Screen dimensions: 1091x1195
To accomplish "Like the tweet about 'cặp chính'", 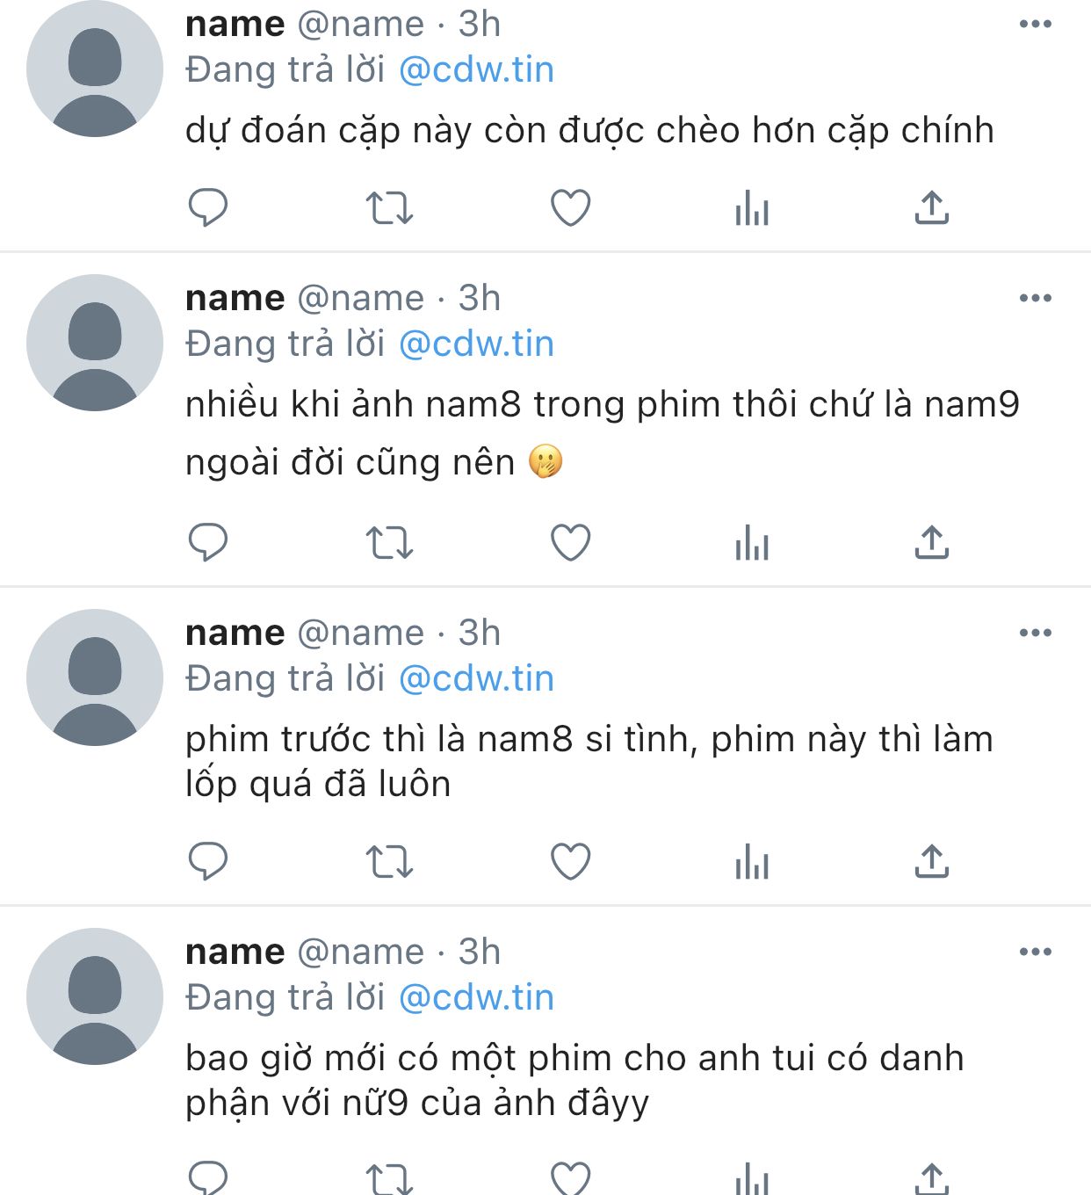I will click(x=570, y=208).
